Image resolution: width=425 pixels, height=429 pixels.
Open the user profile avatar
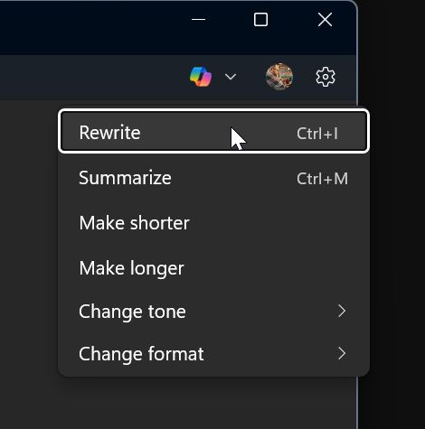pos(279,77)
